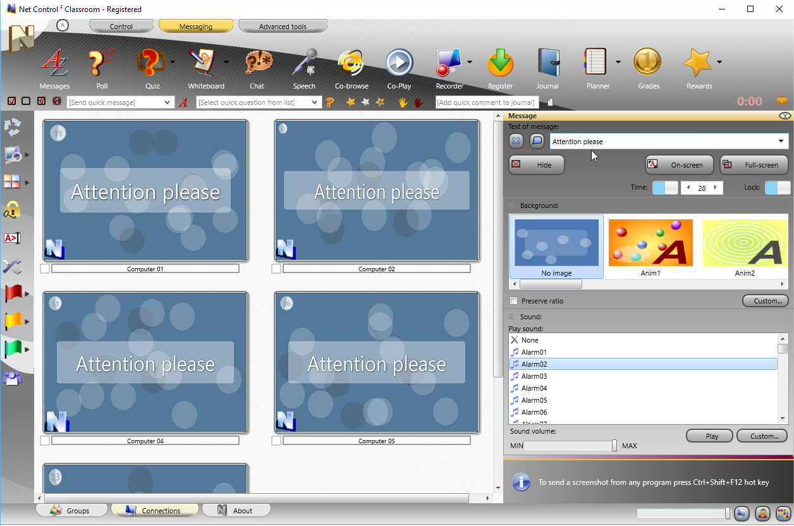The width and height of the screenshot is (794, 526).
Task: Switch to the Messaging tab
Action: (196, 27)
